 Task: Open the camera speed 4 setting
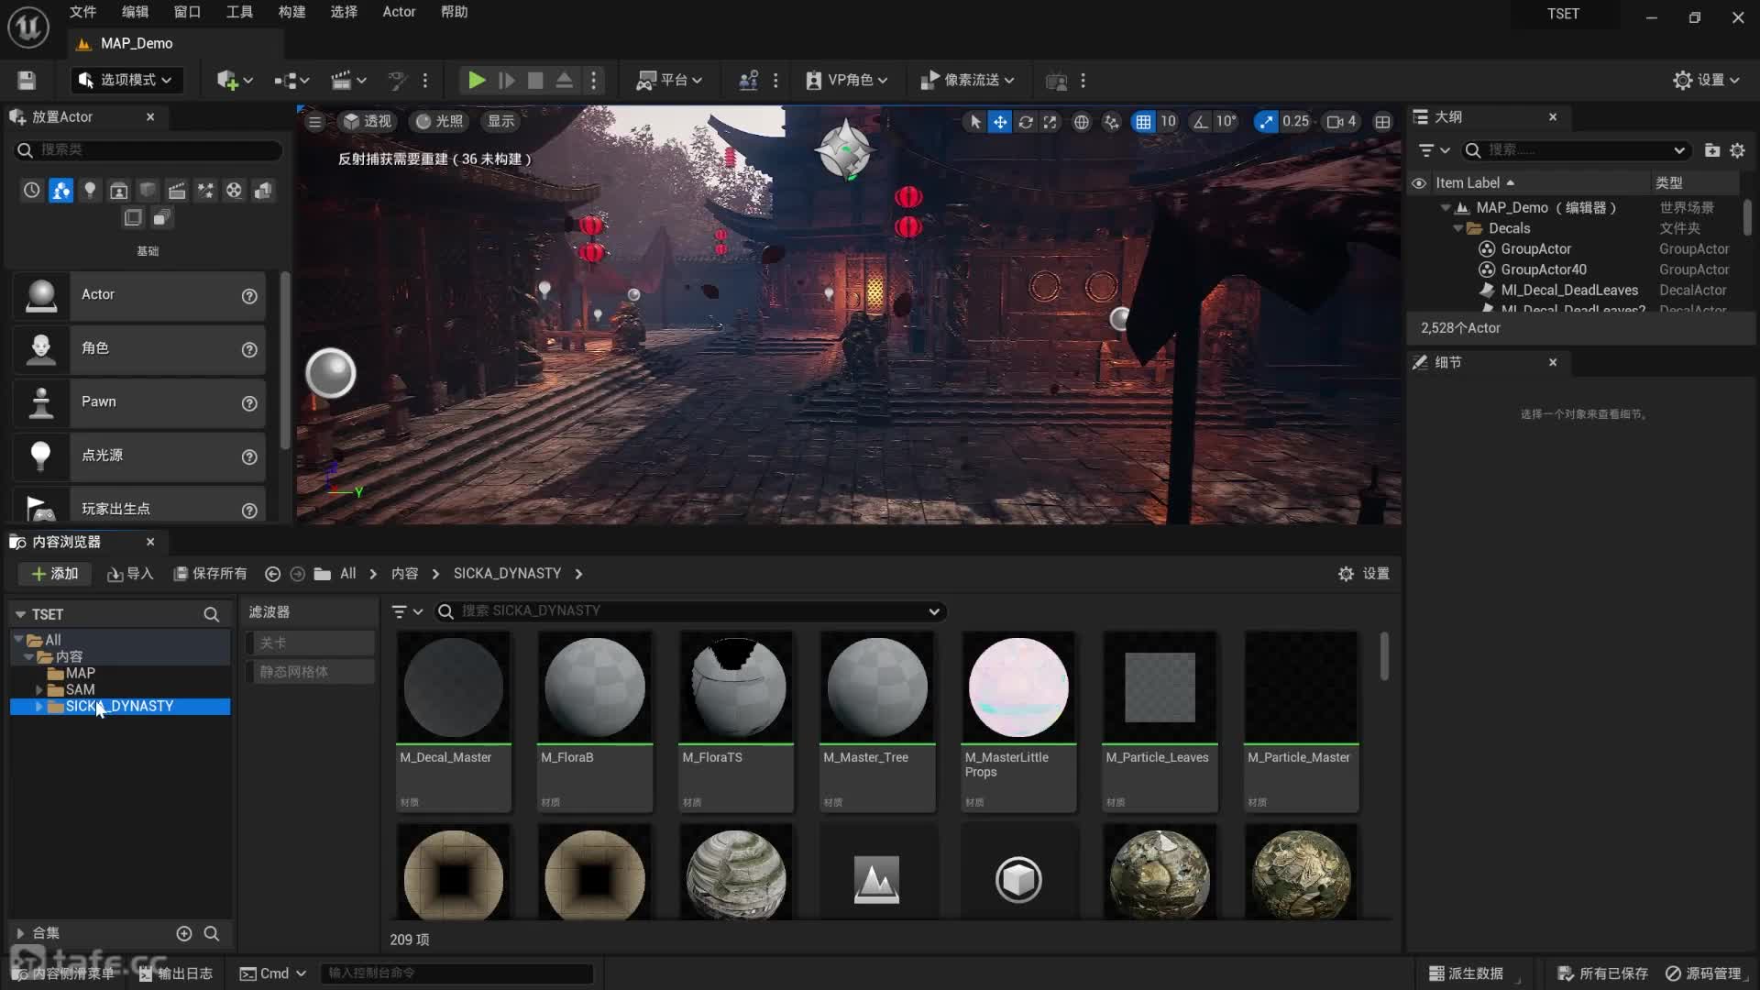(x=1341, y=121)
